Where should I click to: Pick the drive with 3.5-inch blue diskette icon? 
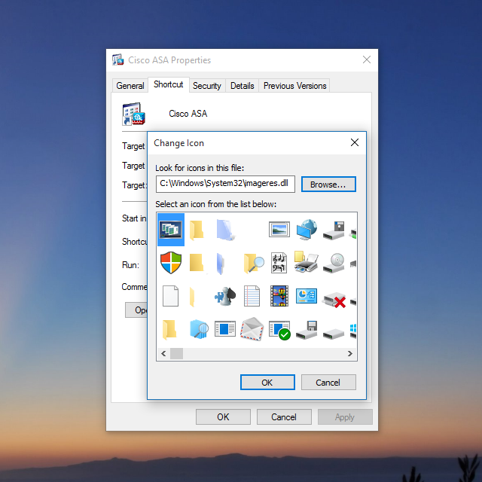[x=307, y=331]
